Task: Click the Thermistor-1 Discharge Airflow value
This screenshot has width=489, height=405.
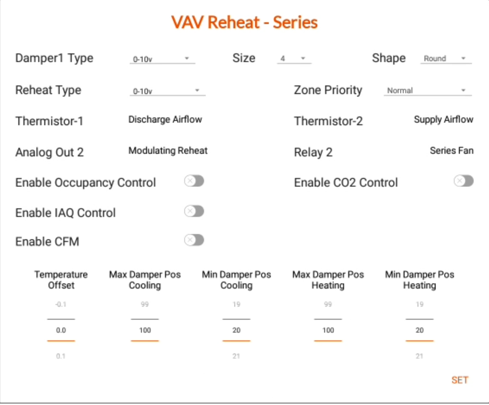Action: (x=165, y=120)
